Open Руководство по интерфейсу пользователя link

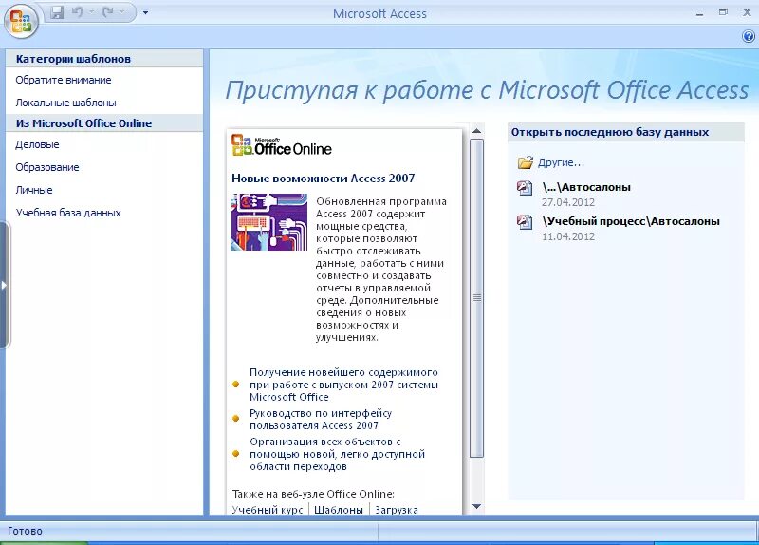(x=321, y=419)
